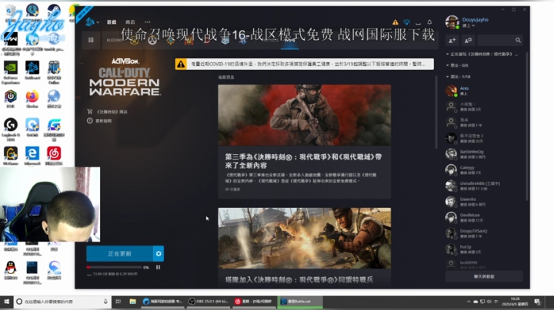This screenshot has width=554, height=310.
Task: Select friend DouyuTVSaoQ
Action: click(x=484, y=233)
